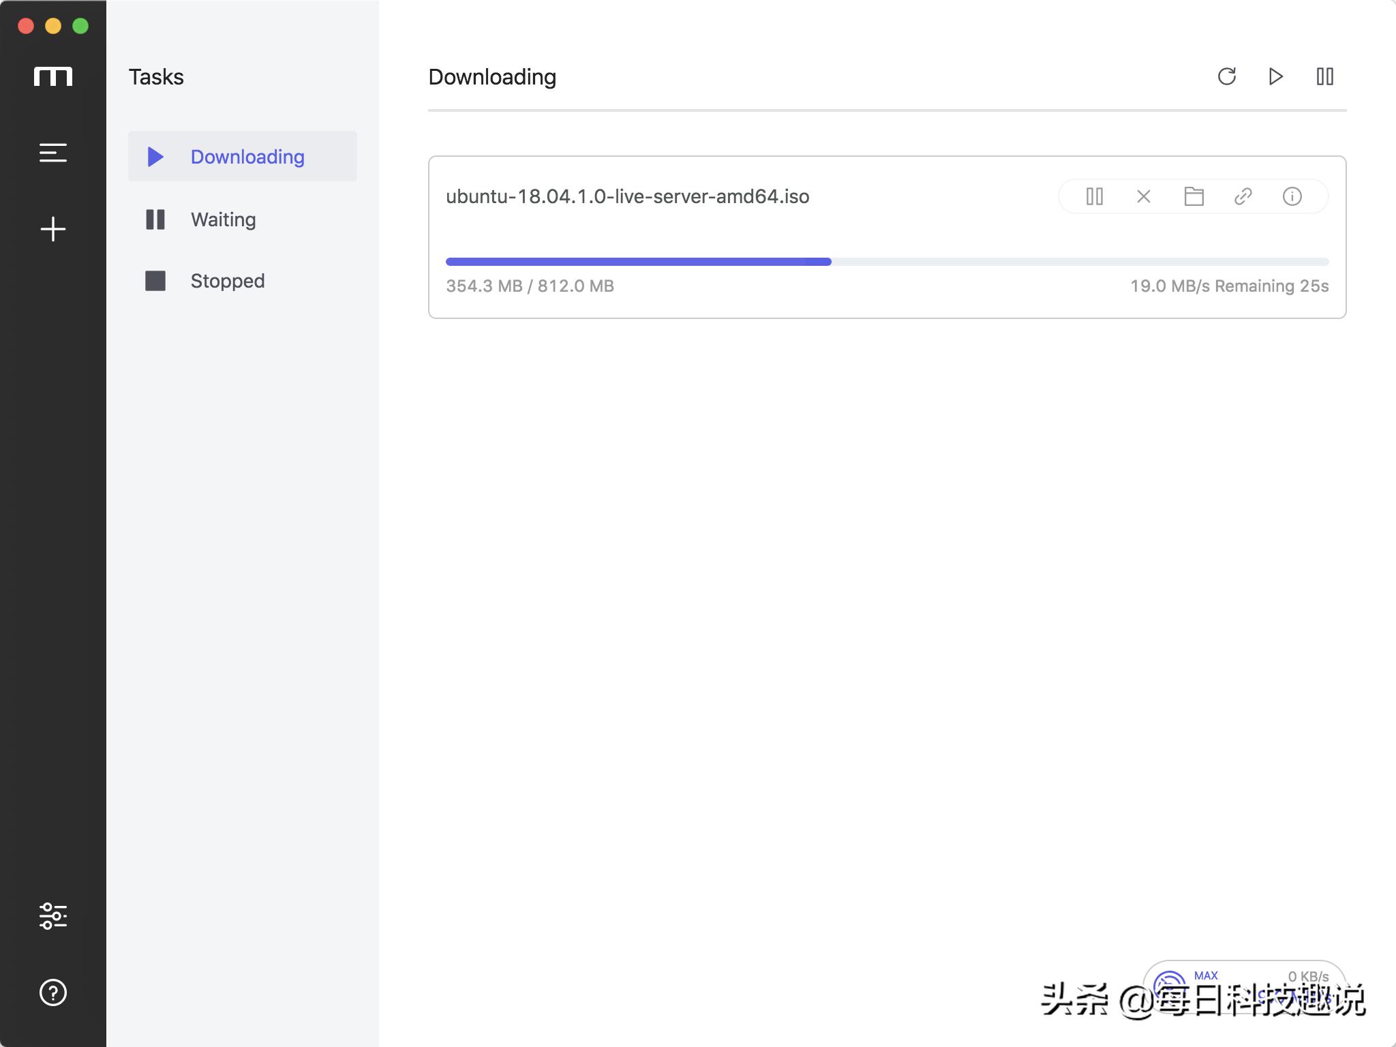Switch to the Stopped tasks view
This screenshot has height=1047, width=1396.
pos(226,280)
